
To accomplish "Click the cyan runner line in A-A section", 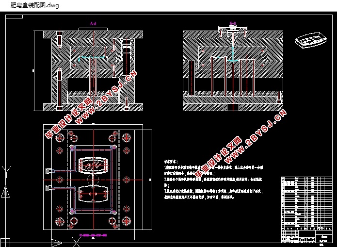I will [x=93, y=57].
